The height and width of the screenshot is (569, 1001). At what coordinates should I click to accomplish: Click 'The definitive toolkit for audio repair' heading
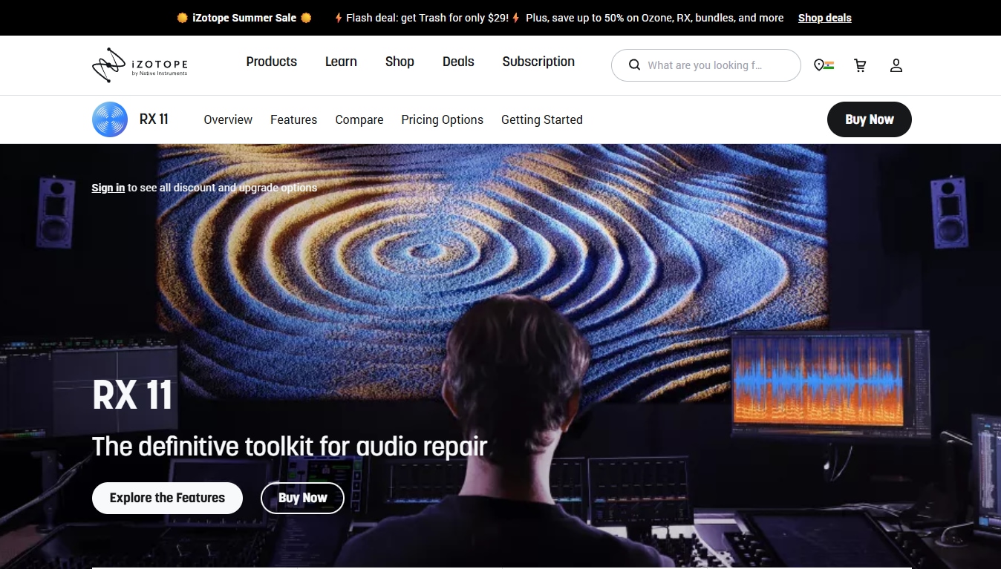click(x=290, y=447)
